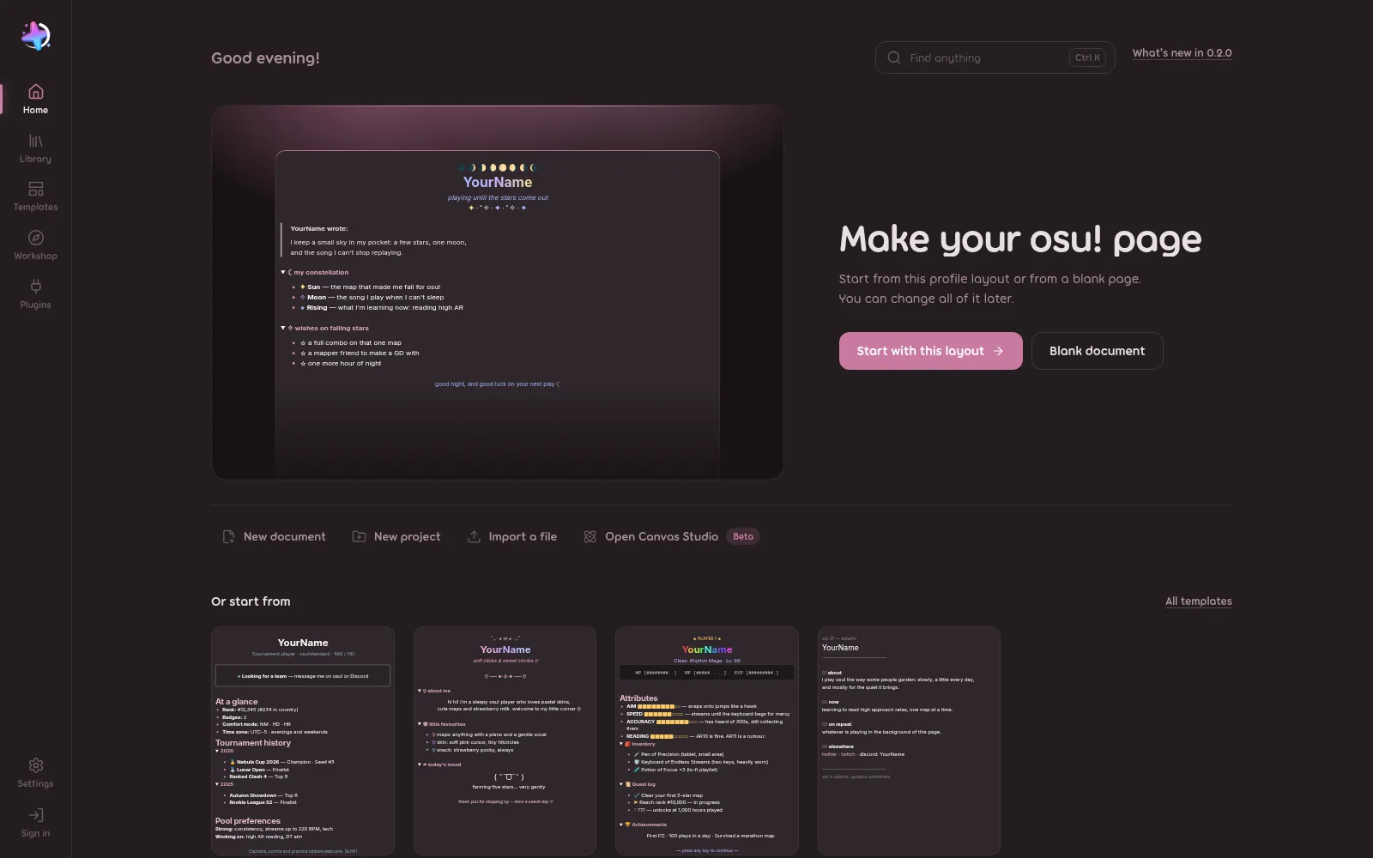Open What's new in 0.2.0 link

coord(1182,53)
